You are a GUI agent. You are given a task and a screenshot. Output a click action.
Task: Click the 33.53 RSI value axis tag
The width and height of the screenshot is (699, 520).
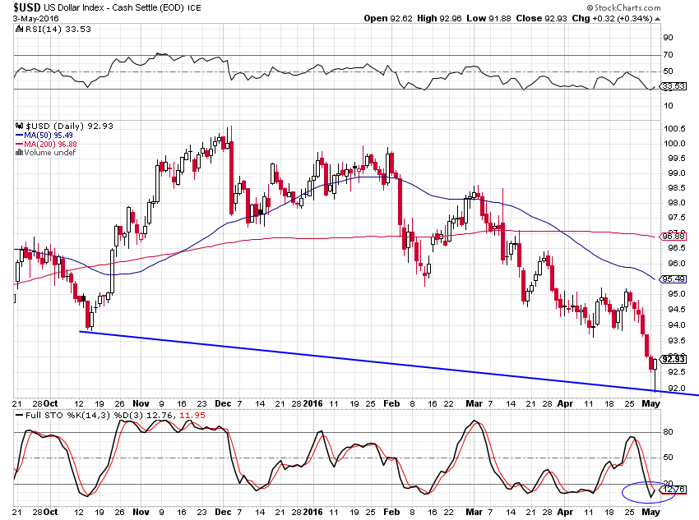(x=674, y=86)
